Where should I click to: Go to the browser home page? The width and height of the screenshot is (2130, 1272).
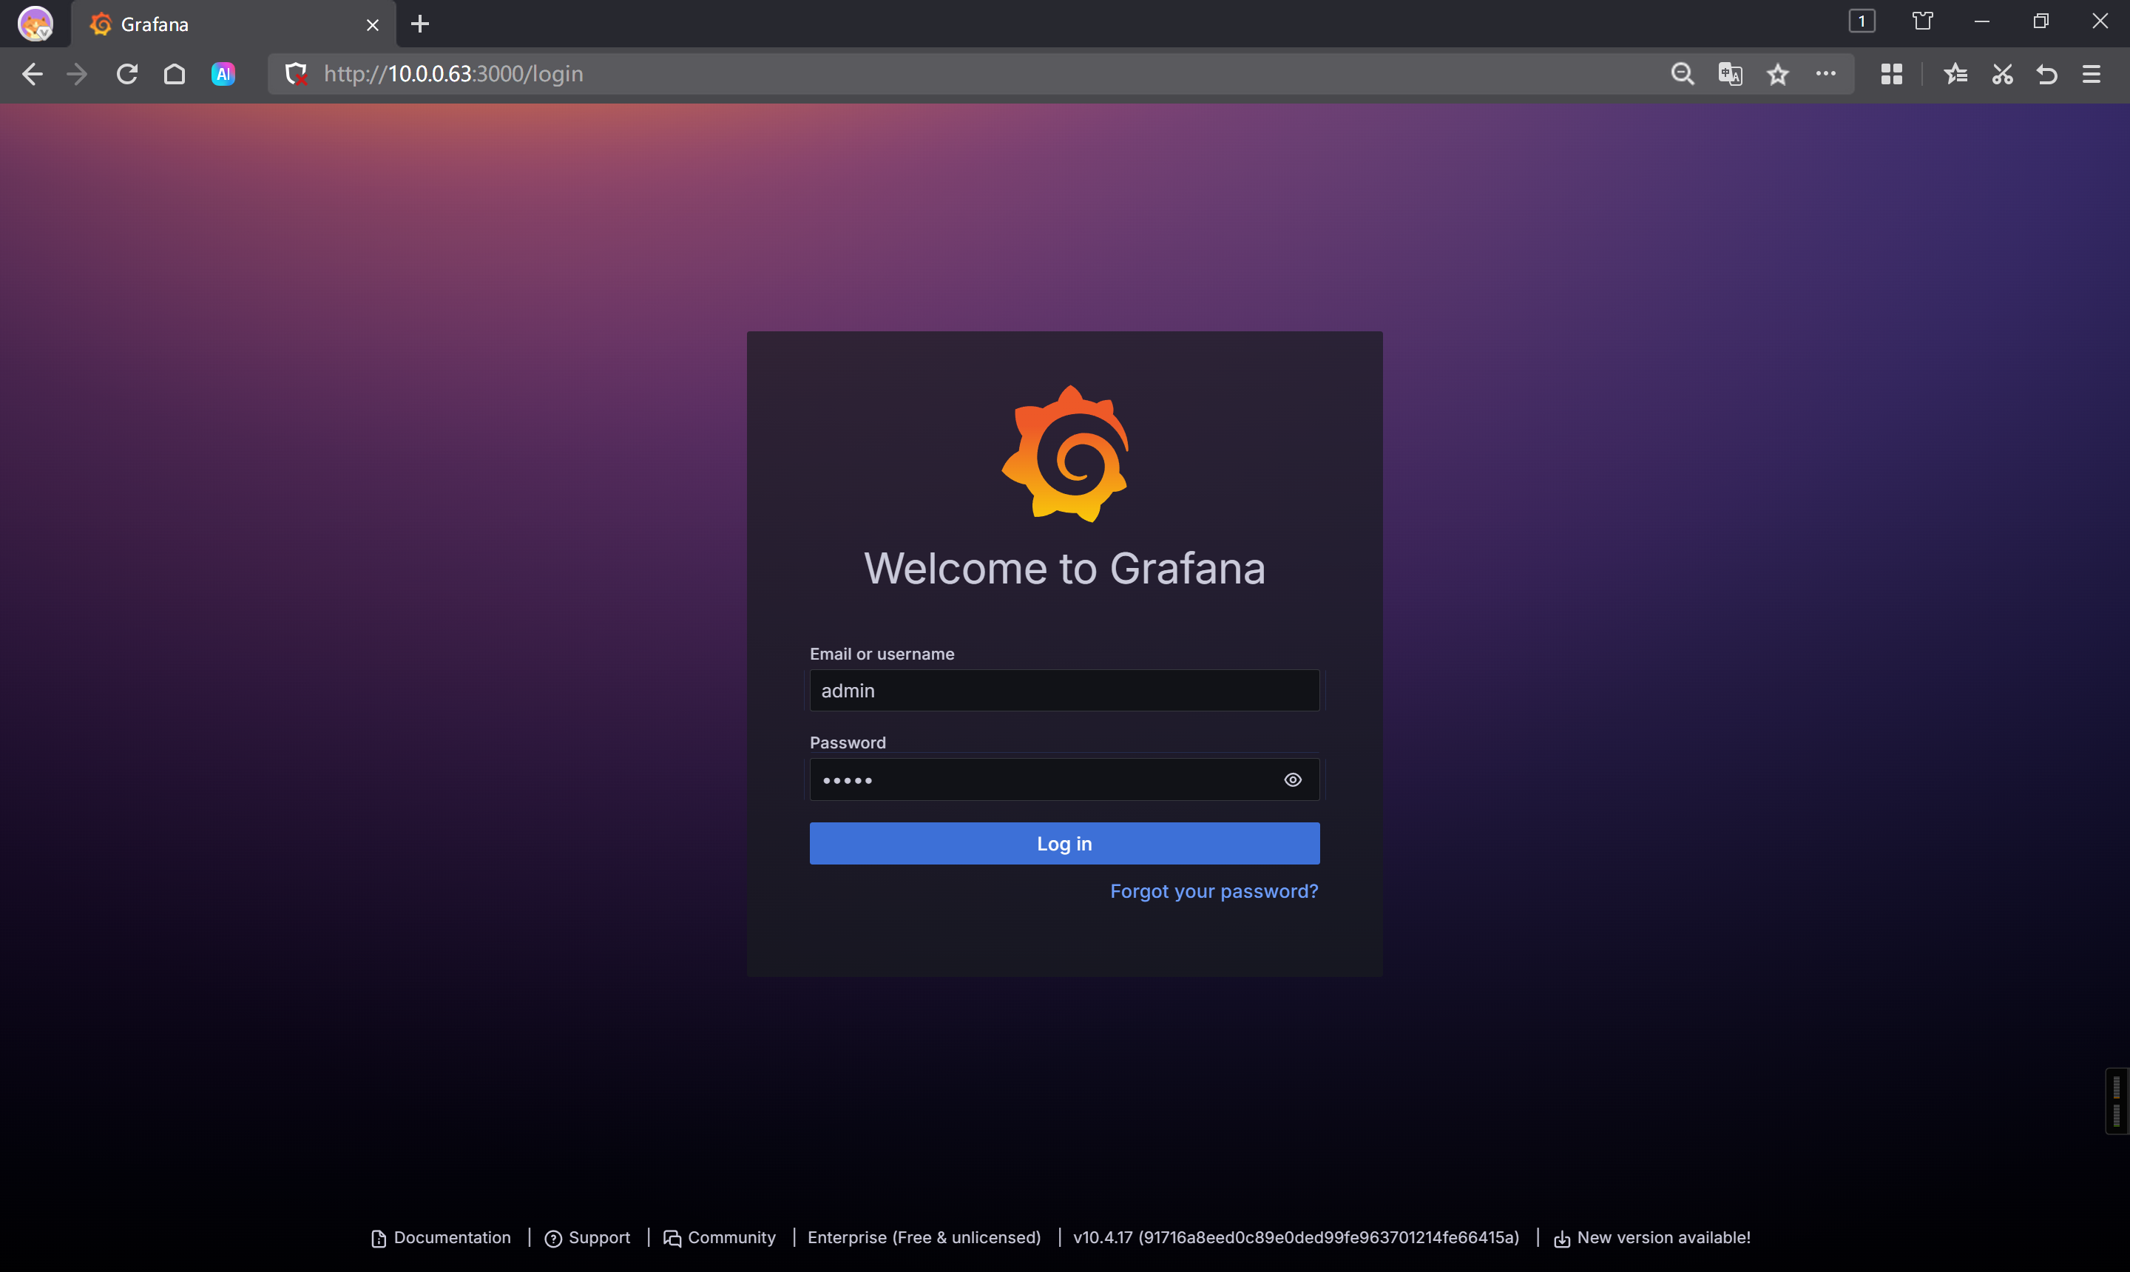click(x=174, y=75)
